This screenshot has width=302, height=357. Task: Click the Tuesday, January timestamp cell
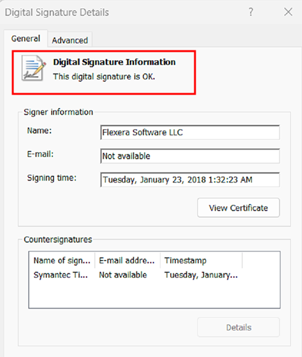(x=201, y=275)
